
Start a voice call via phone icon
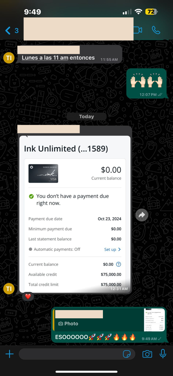156,30
